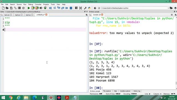Screen dimensions: 177x100
Task: Step over the current line in the debugger
Action: [x=55, y=8]
